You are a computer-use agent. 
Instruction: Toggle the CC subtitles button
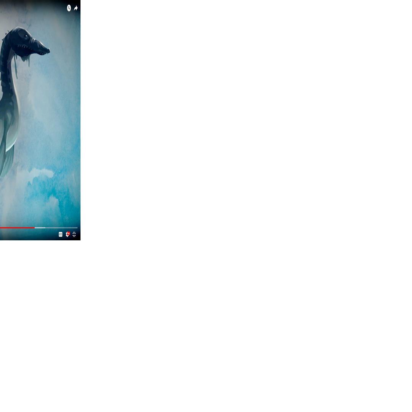point(60,234)
